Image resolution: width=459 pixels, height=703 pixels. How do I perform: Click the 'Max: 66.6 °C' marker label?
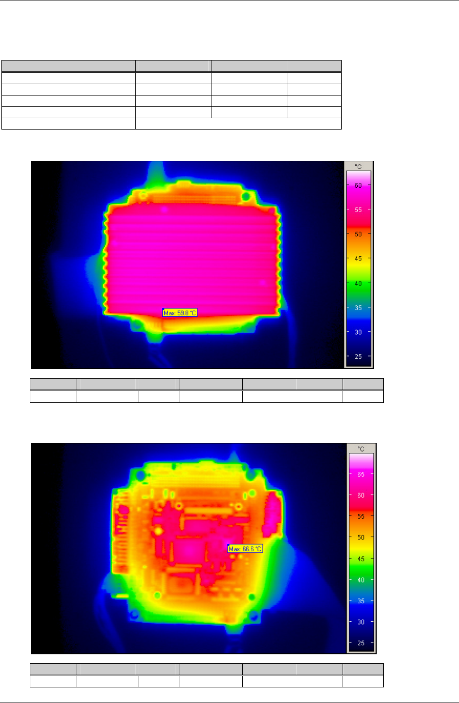[x=245, y=549]
